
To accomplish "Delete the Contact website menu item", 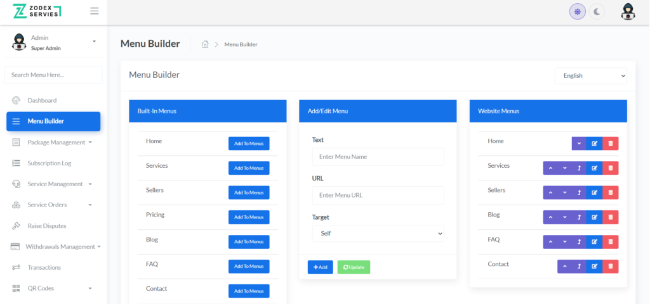I will pyautogui.click(x=610, y=267).
